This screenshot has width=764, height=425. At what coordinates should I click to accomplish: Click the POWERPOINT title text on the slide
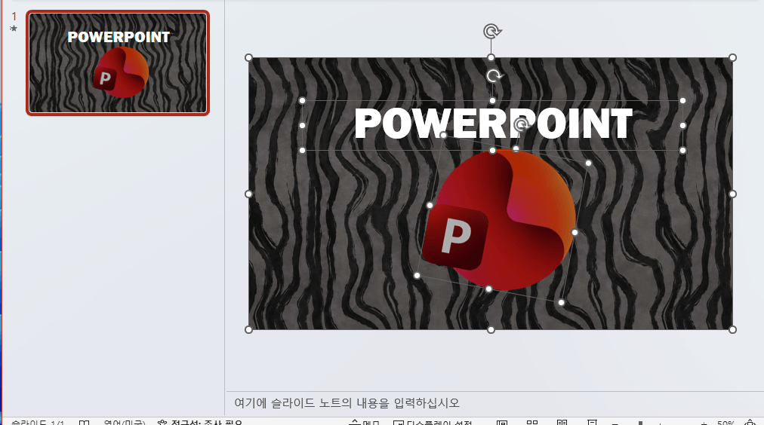[493, 124]
